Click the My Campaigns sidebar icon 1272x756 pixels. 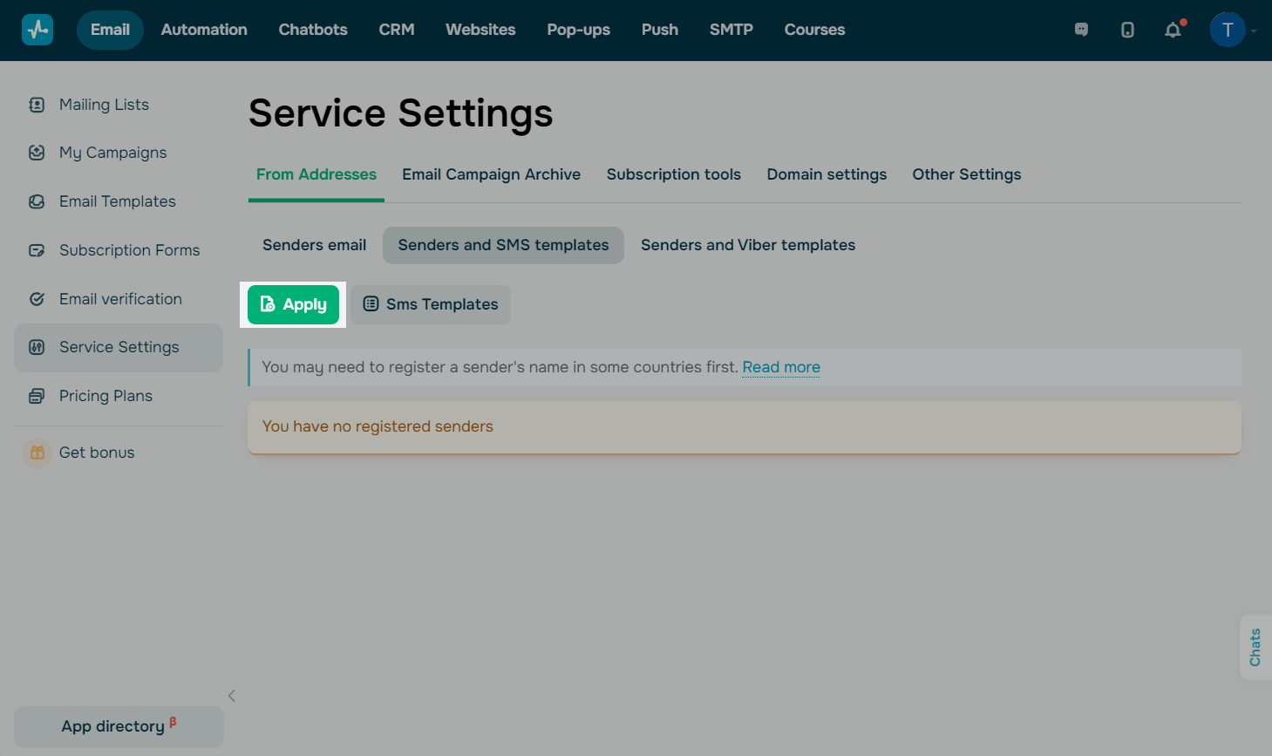pyautogui.click(x=37, y=153)
